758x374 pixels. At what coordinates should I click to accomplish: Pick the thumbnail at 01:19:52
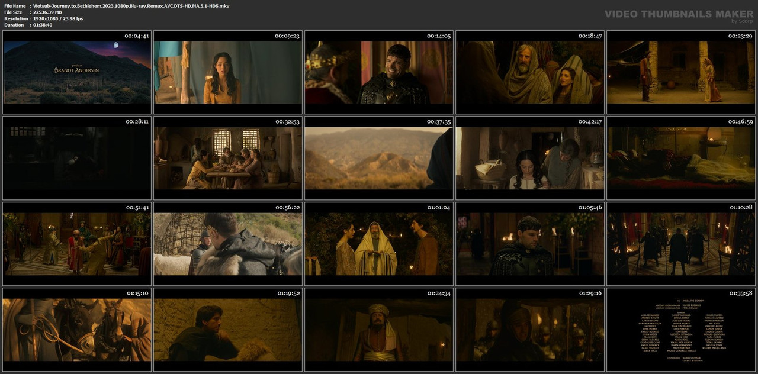pos(228,330)
